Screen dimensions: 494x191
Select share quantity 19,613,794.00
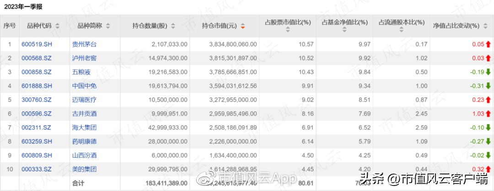167,86
